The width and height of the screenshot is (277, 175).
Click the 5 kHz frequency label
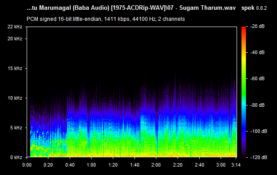pos(16,128)
